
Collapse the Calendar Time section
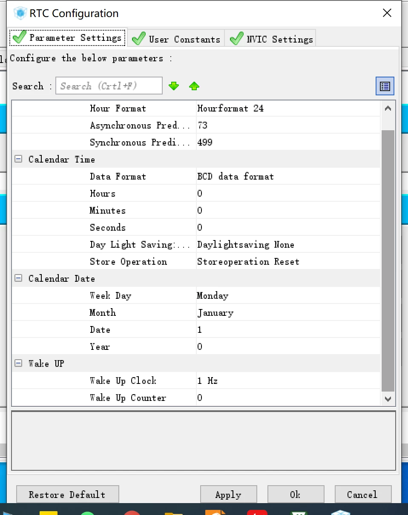click(18, 159)
